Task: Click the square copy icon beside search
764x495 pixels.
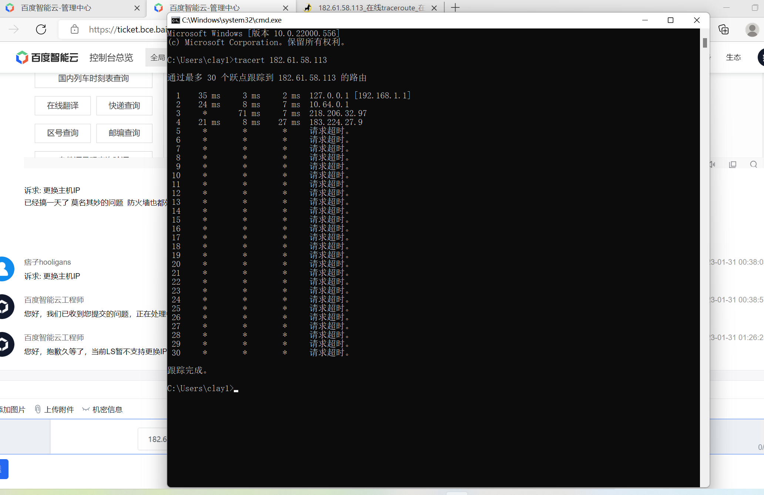Action: point(733,165)
